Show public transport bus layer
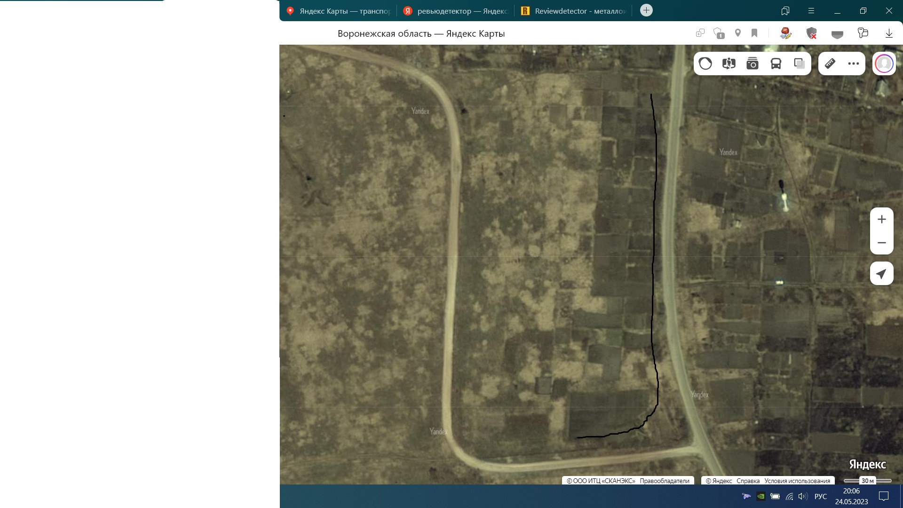Screen dimensions: 903x508 [776, 63]
